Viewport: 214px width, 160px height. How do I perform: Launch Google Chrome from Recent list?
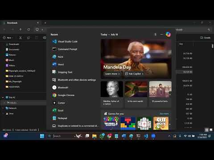(x=63, y=95)
